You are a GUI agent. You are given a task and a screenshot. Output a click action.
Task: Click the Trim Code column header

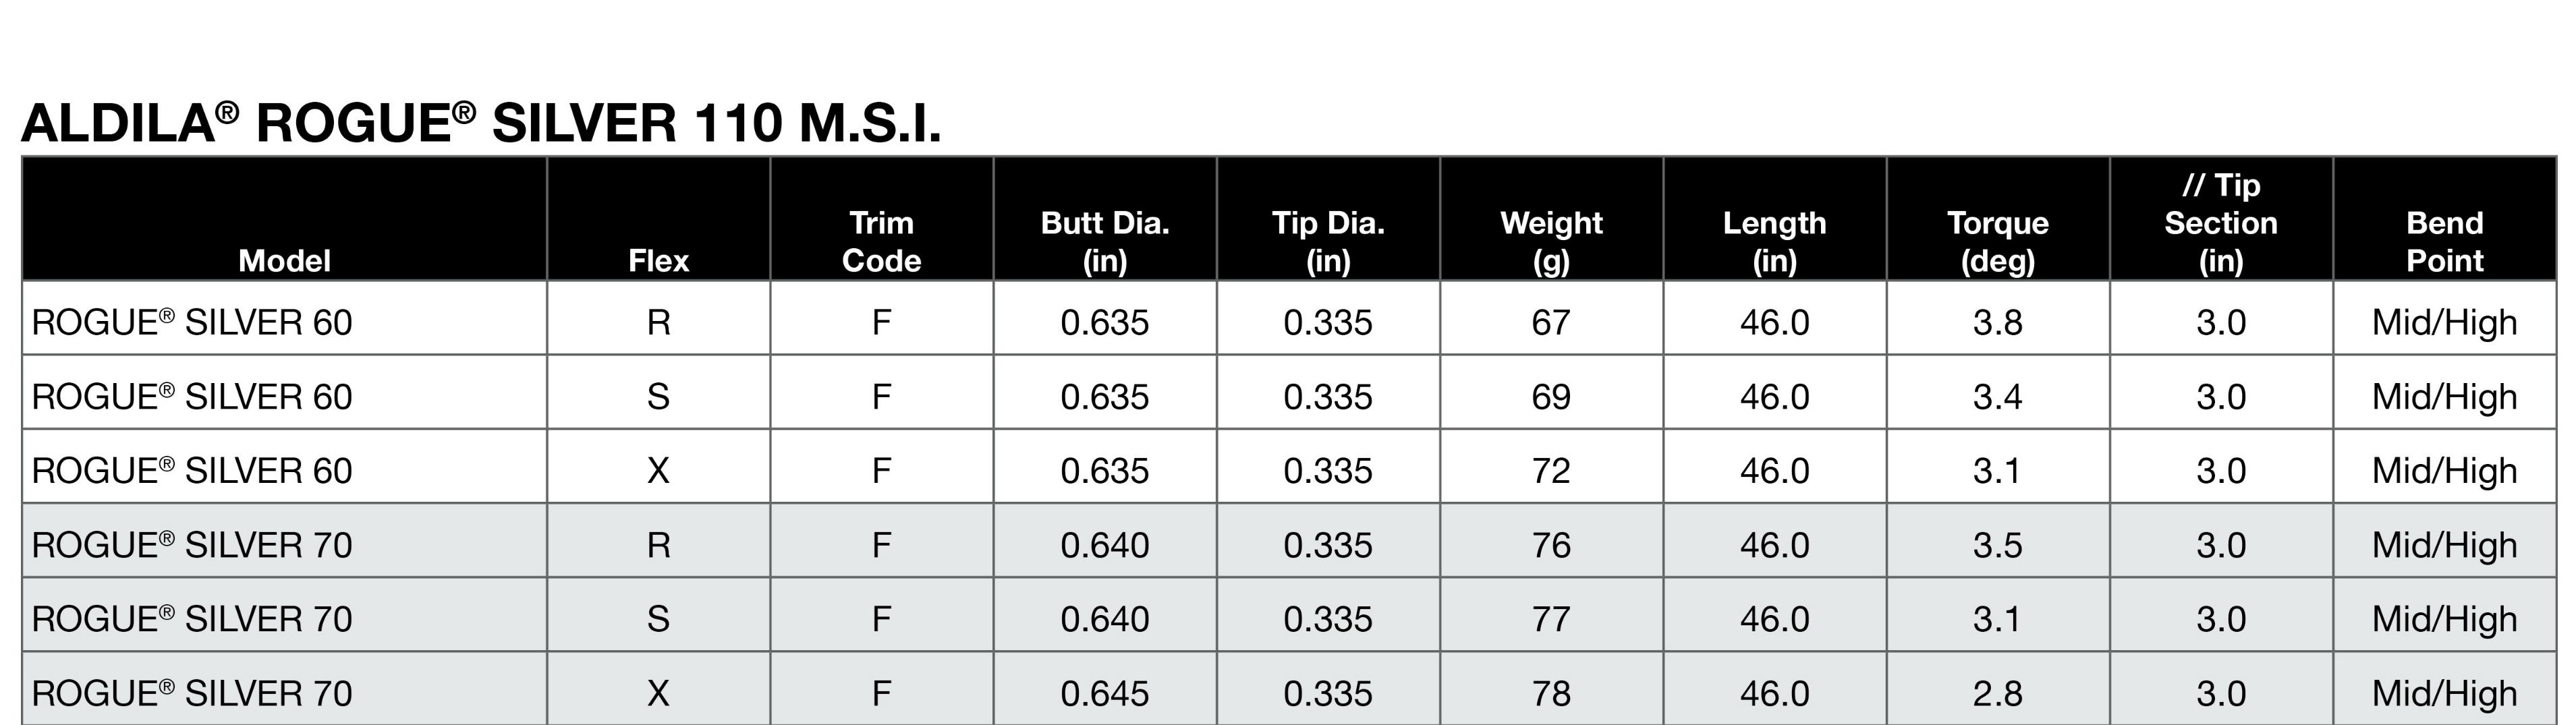[x=881, y=241]
